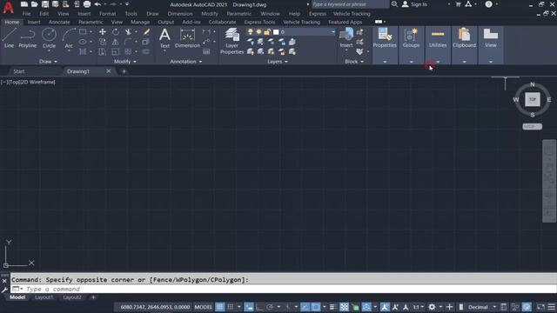557x313 pixels.
Task: Open the Insert ribbon tab
Action: (34, 22)
